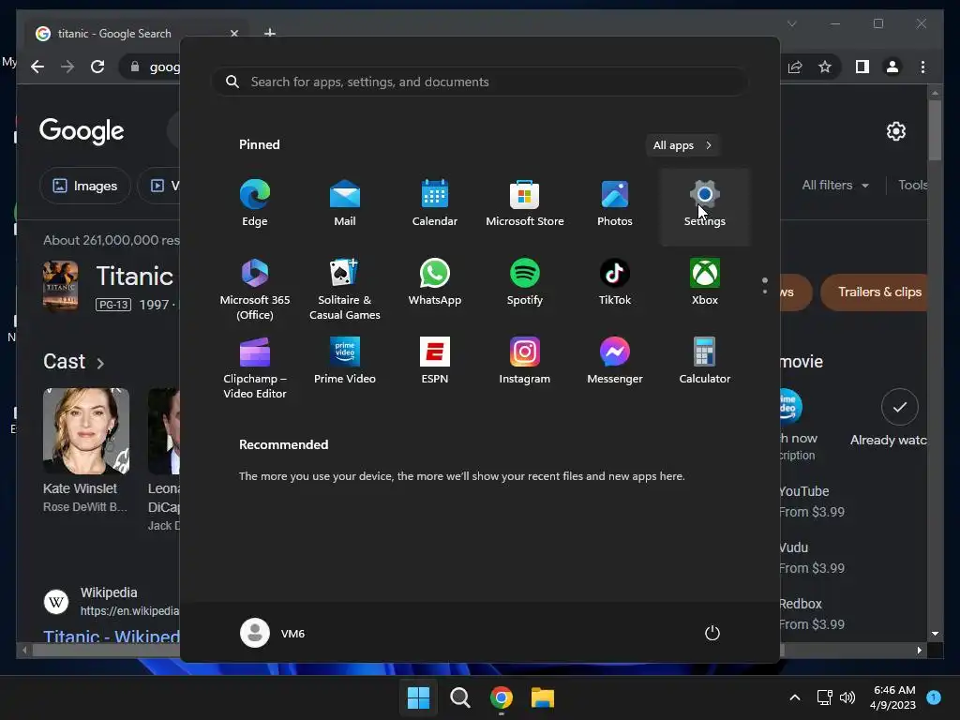The height and width of the screenshot is (720, 960).
Task: Launch the Mail app
Action: pos(345,203)
